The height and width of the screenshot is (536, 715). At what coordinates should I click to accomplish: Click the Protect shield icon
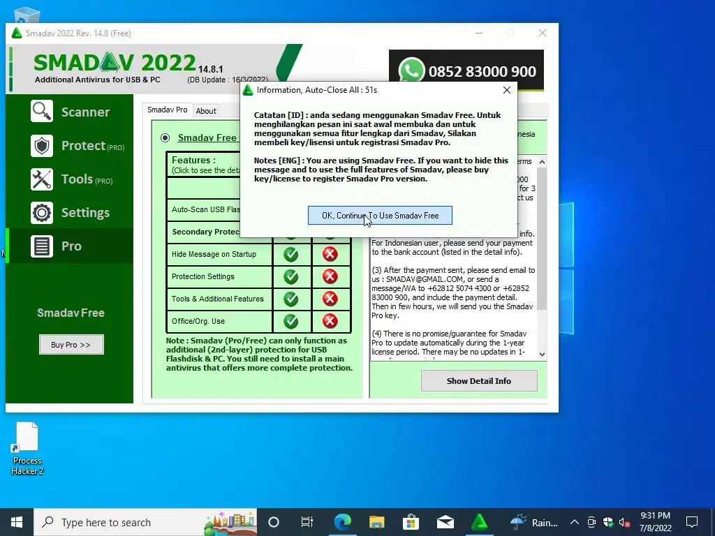coord(42,146)
